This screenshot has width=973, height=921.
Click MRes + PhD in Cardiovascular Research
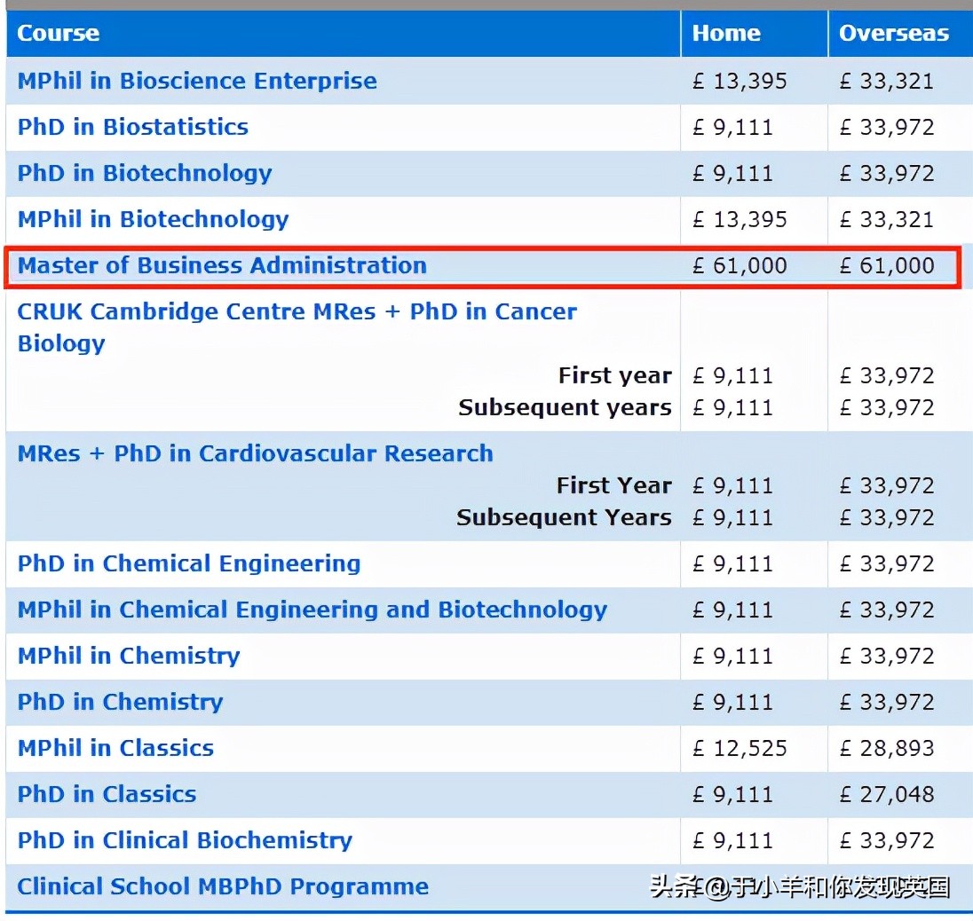point(255,453)
